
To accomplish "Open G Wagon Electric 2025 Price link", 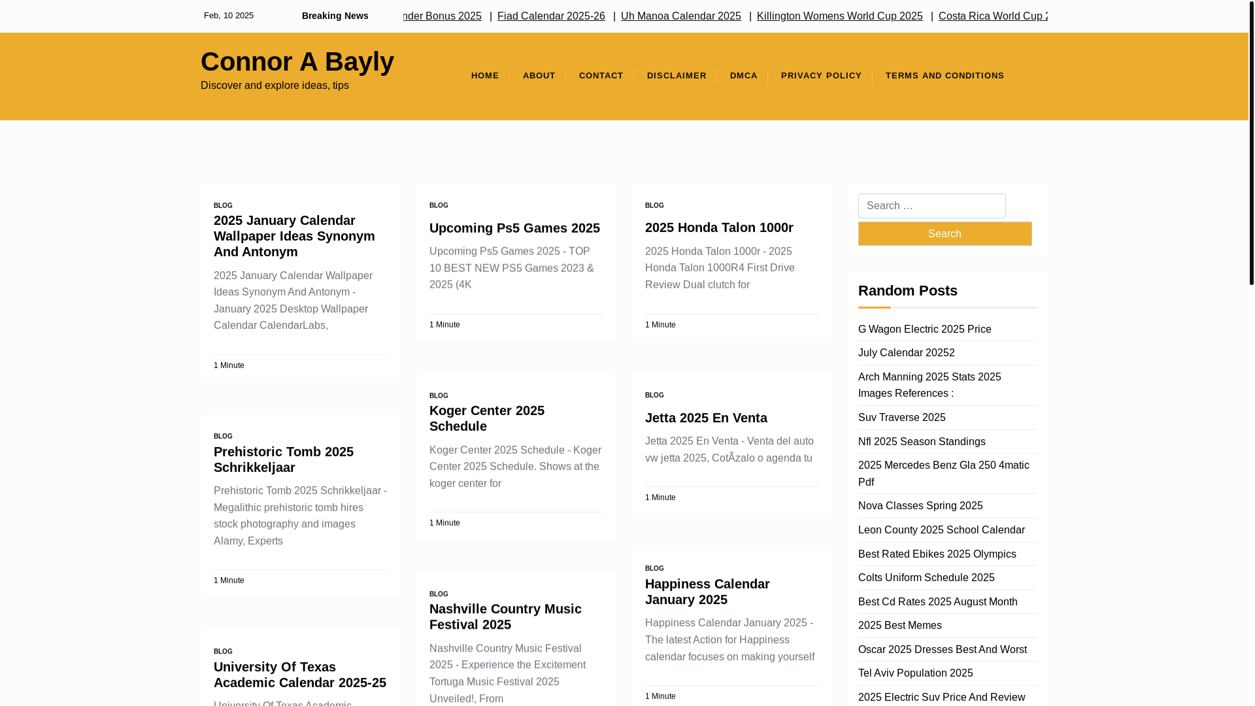I will pos(924,329).
